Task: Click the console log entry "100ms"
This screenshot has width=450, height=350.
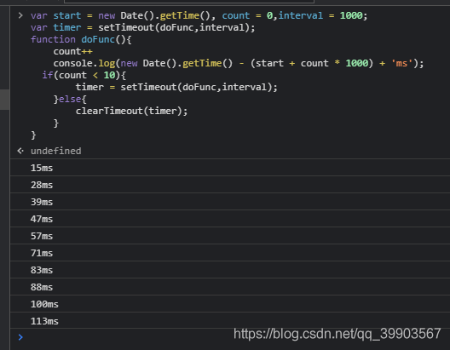Action: [x=230, y=304]
